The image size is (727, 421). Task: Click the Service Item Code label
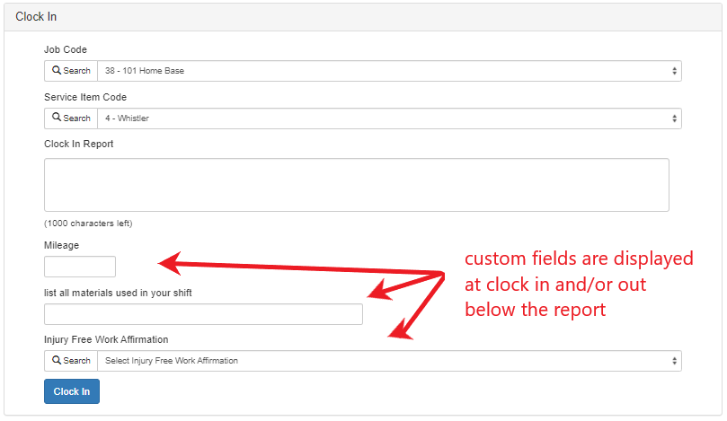pos(85,97)
